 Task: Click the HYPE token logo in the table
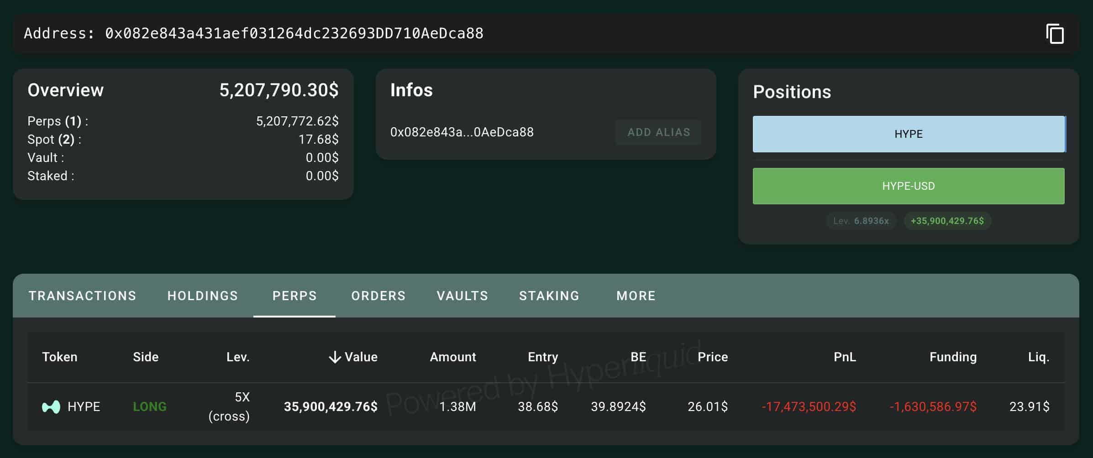coord(51,406)
